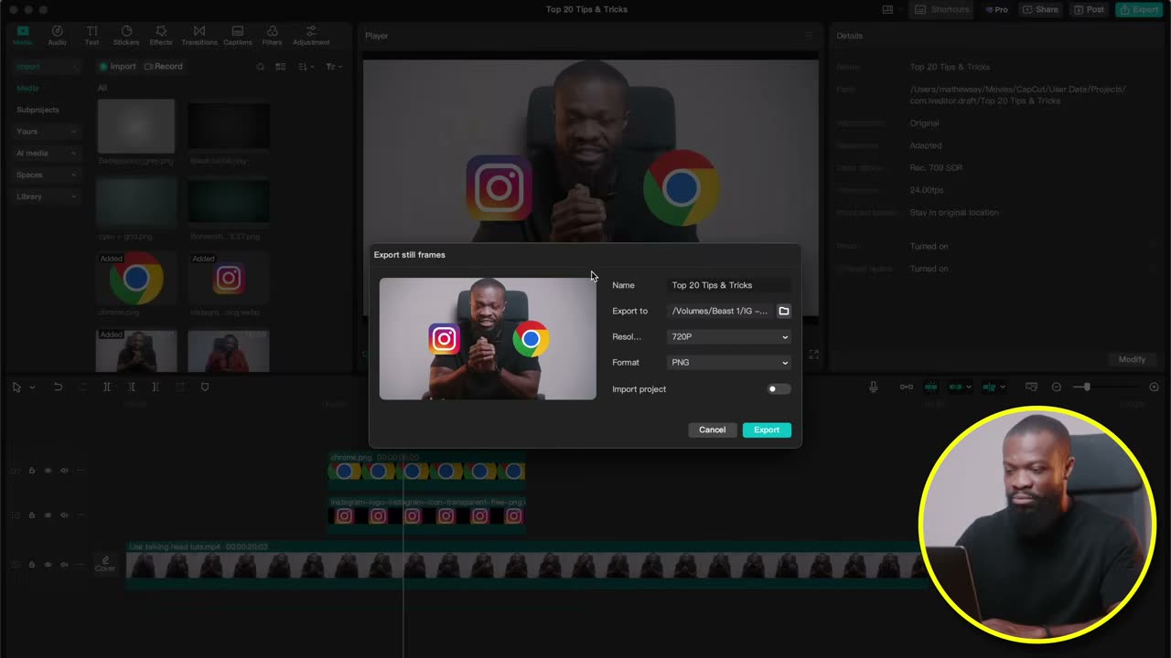Click the timeline zoom in icon
Viewport: 1171px width, 658px height.
tap(1154, 387)
